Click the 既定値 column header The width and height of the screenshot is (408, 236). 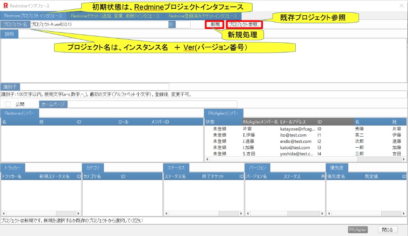coord(382,176)
